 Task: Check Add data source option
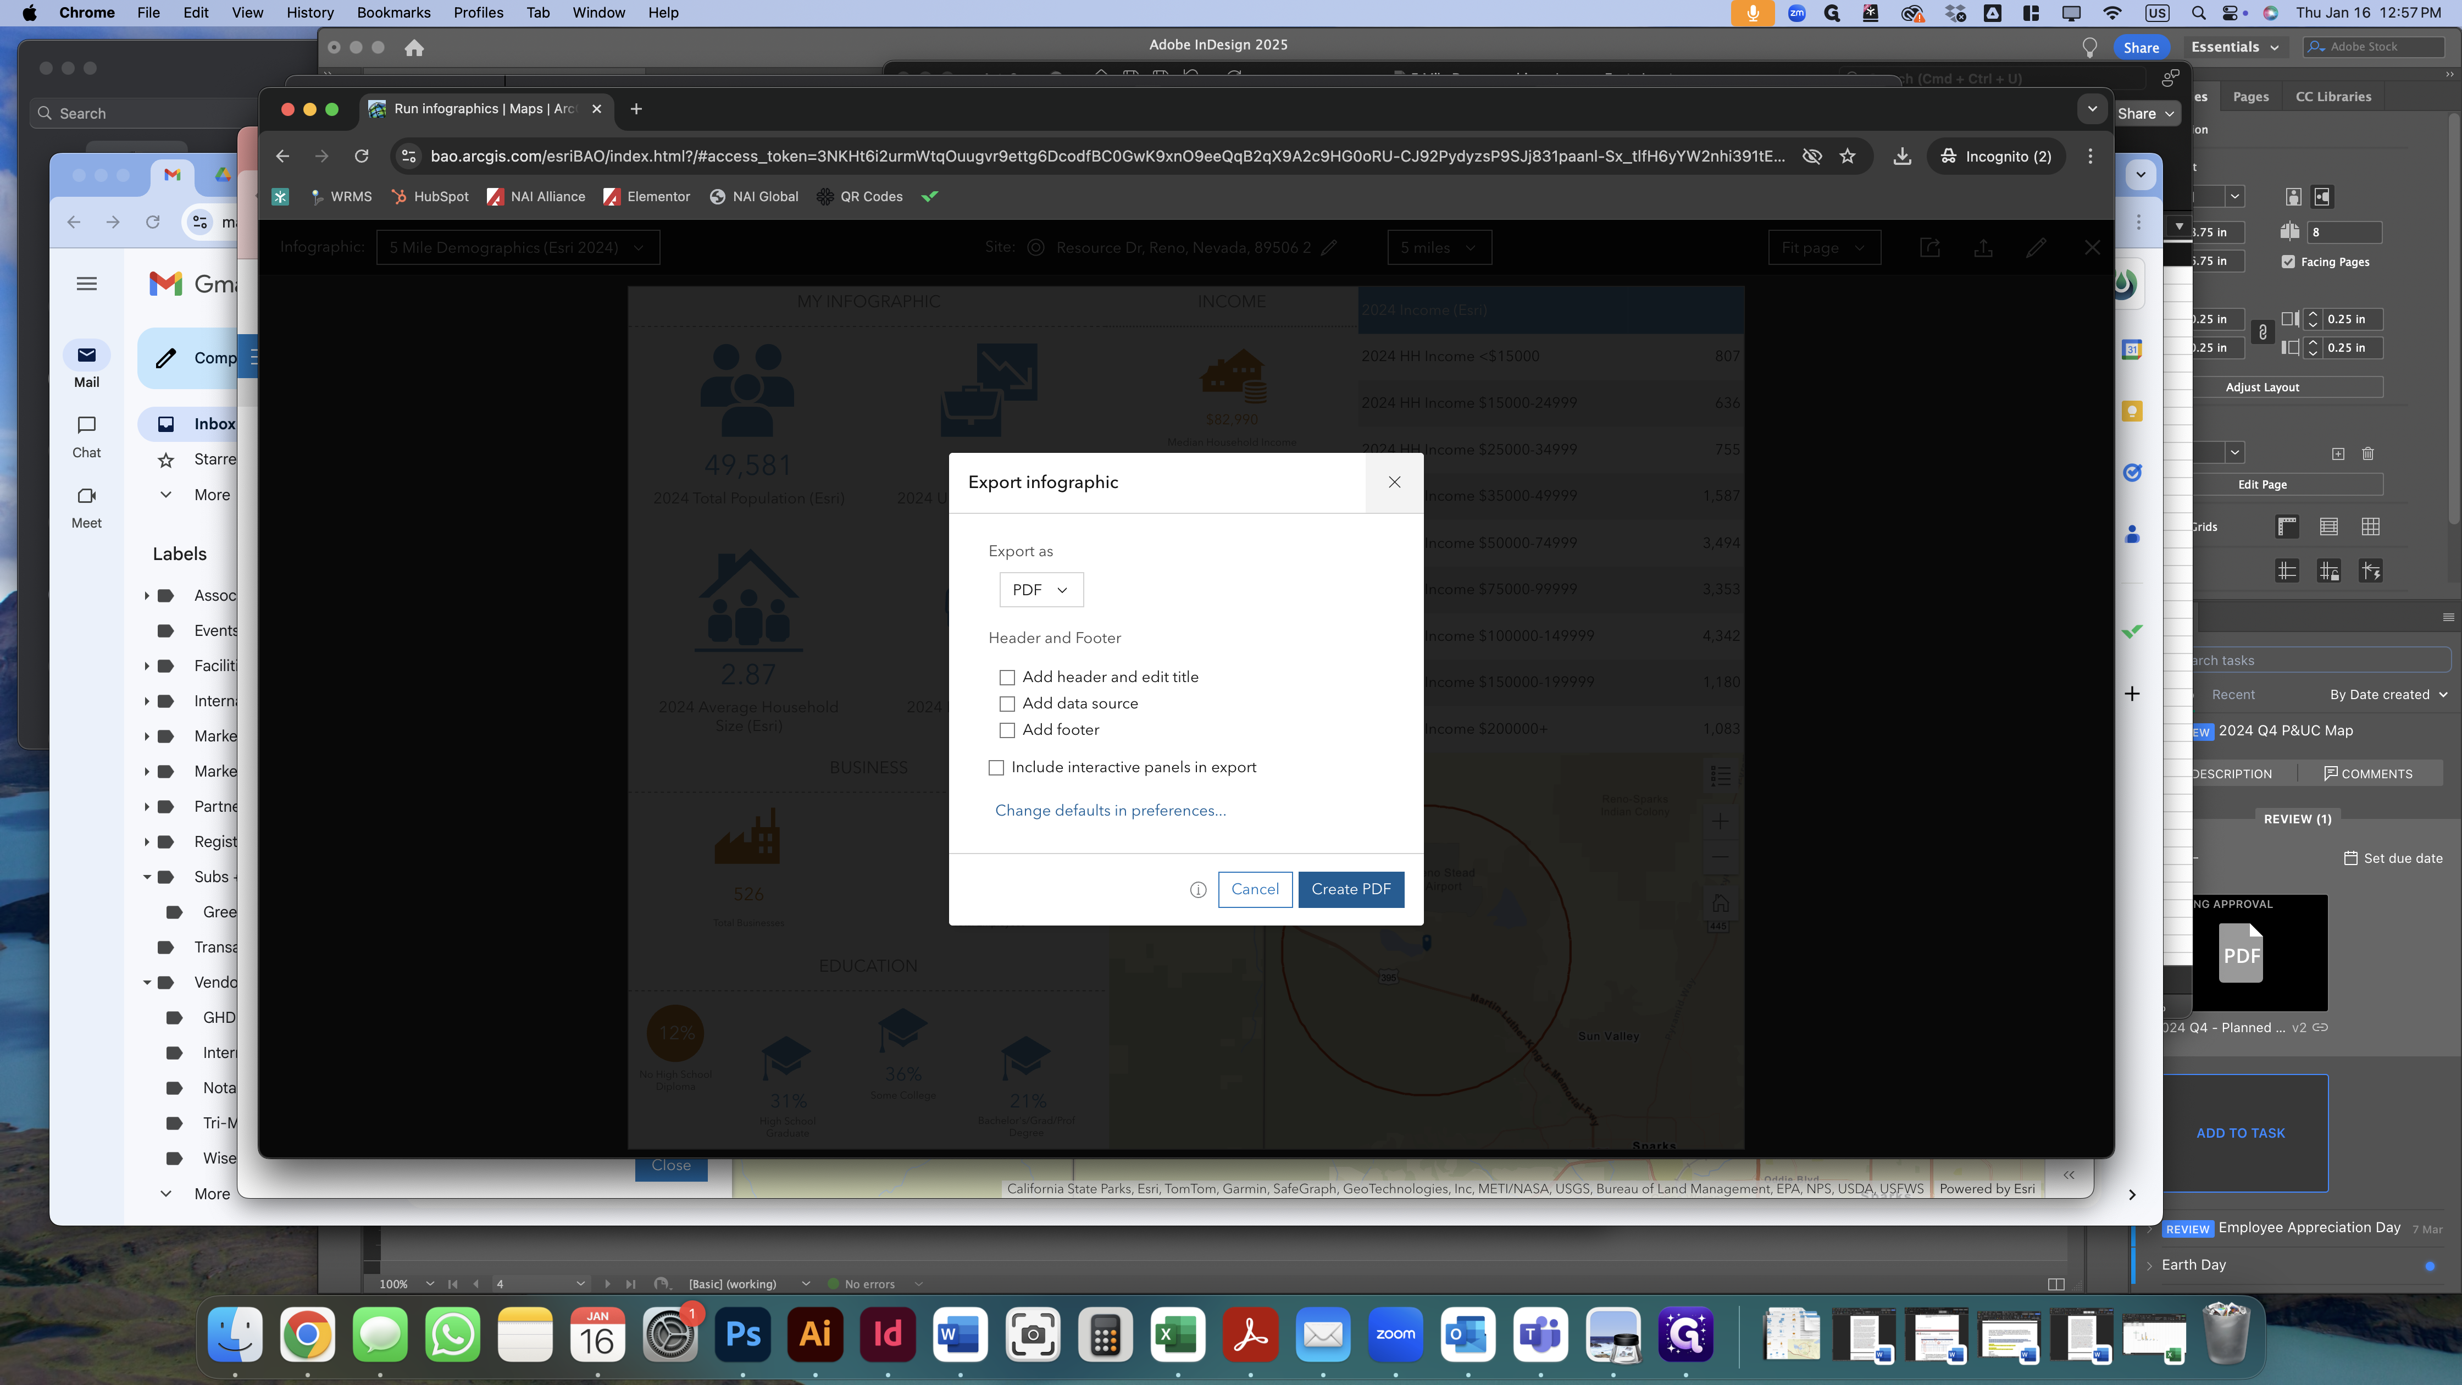[x=1006, y=703]
